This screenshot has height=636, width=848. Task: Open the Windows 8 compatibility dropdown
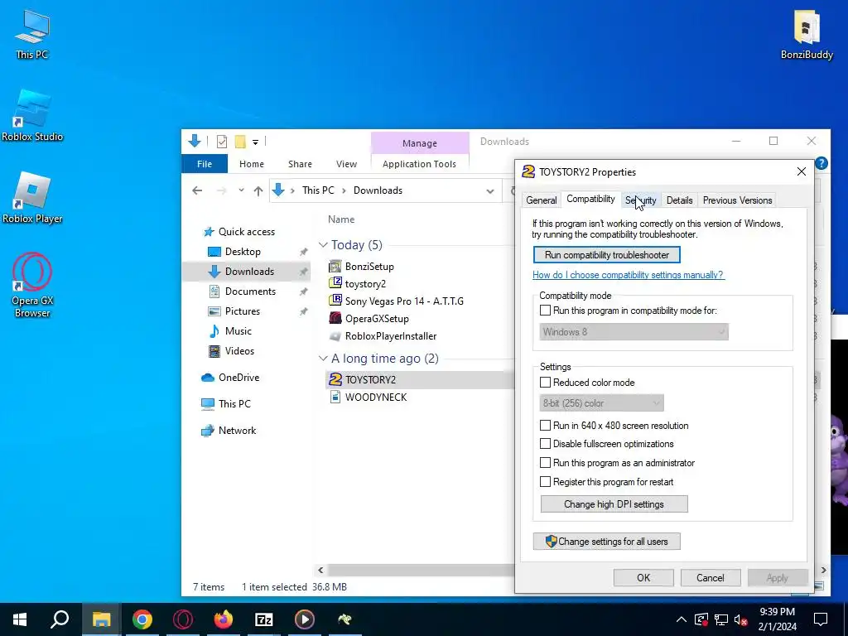coord(634,331)
